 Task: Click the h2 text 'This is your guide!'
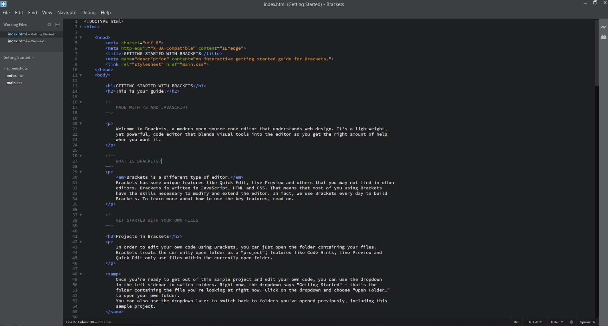click(141, 91)
